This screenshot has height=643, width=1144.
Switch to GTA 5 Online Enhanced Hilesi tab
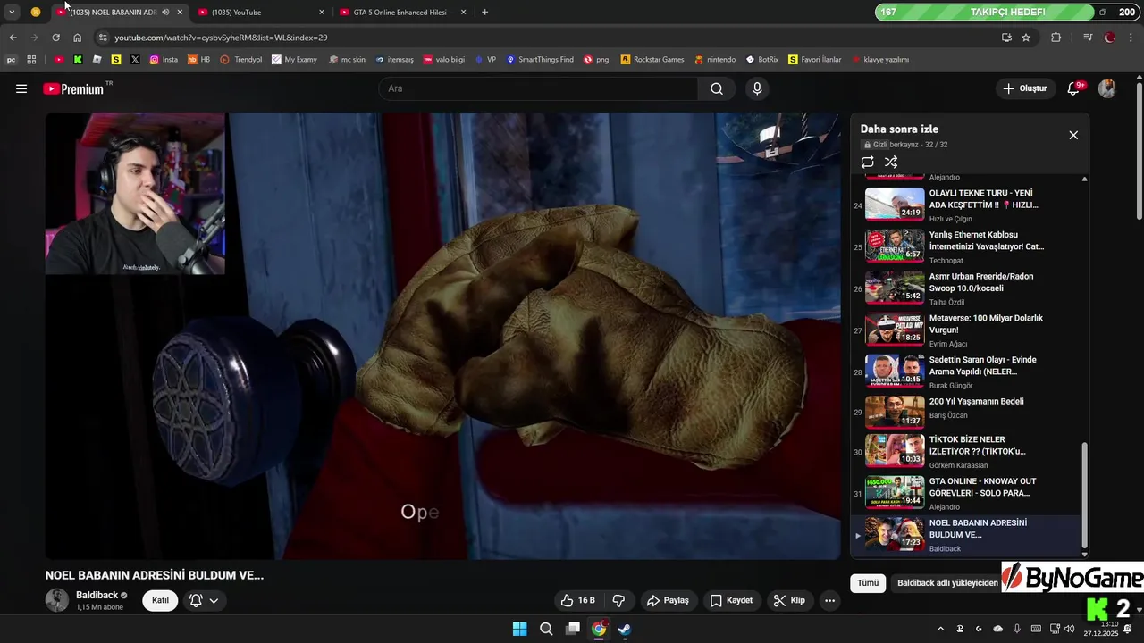(401, 12)
